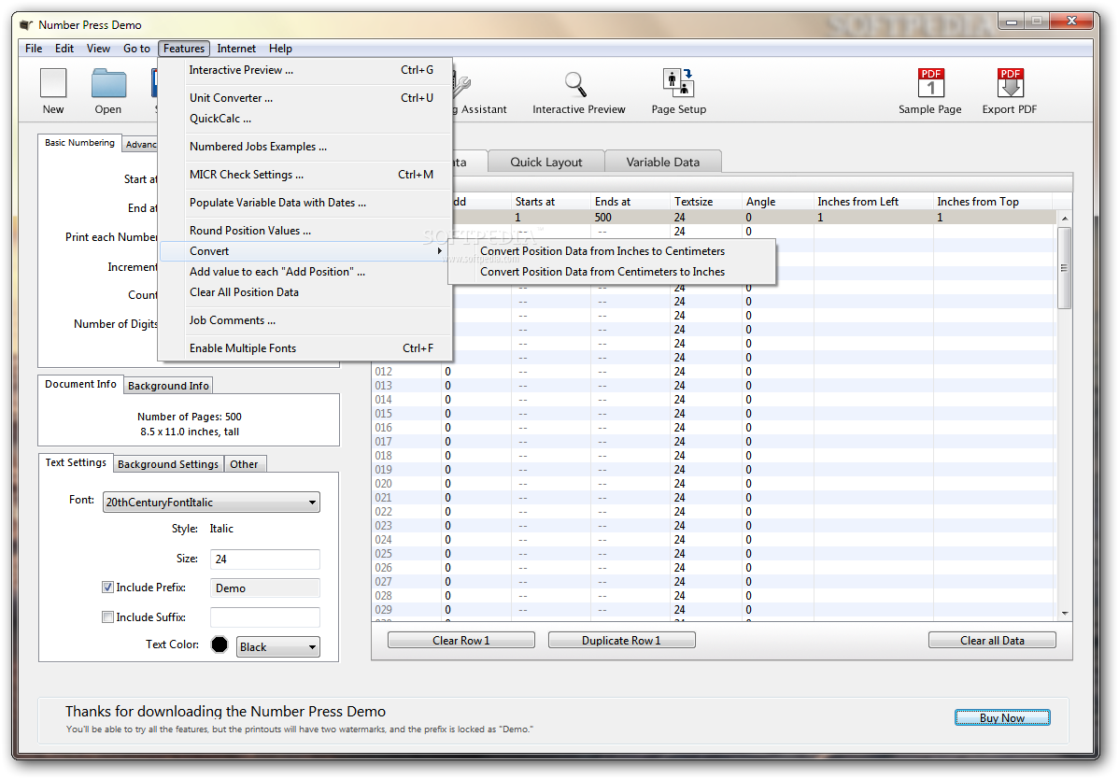
Task: Close the open Features menu
Action: click(184, 49)
